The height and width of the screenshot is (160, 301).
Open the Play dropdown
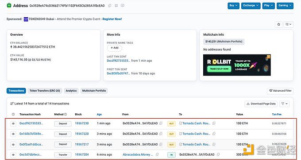[268, 6]
